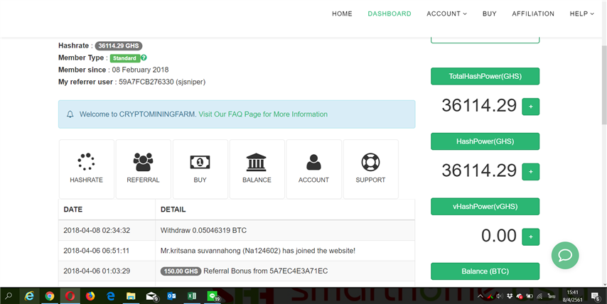Image resolution: width=607 pixels, height=304 pixels.
Task: Open LINE app in taskbar
Action: pos(213,296)
